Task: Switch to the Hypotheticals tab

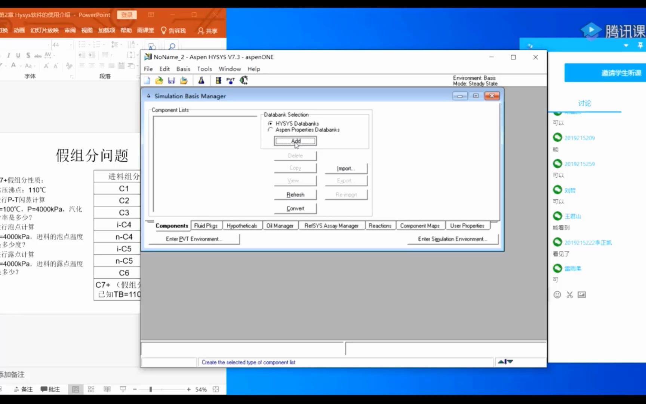Action: pyautogui.click(x=242, y=226)
